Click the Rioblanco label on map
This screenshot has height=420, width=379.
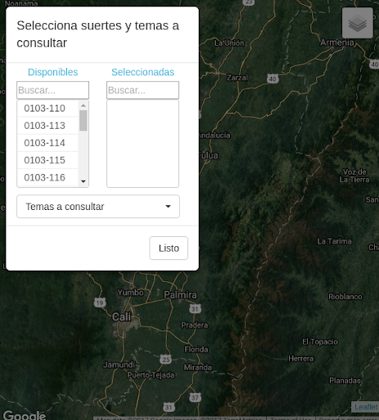coord(345,297)
